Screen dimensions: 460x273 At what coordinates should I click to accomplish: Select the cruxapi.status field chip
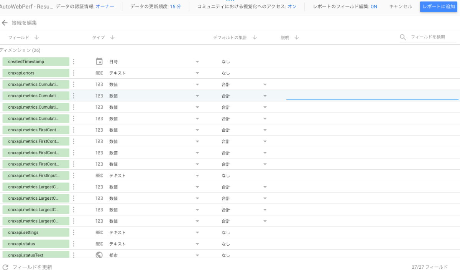(36, 244)
